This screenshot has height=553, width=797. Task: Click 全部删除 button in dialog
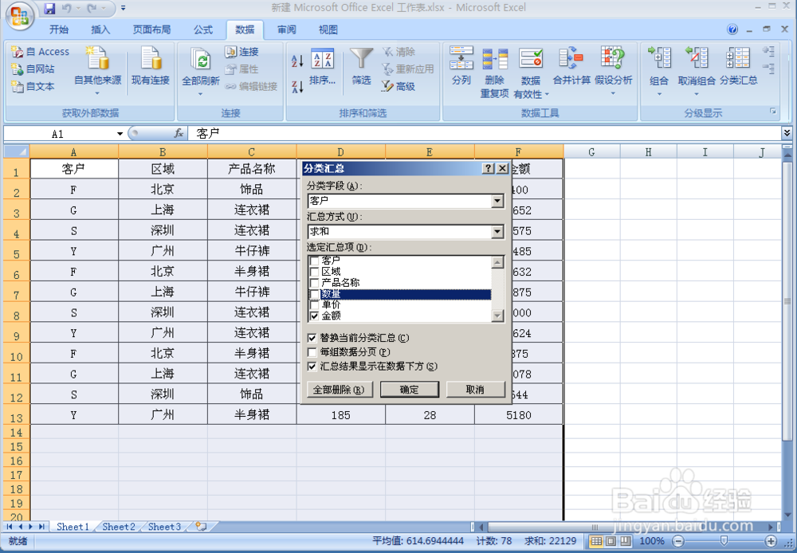coord(339,390)
